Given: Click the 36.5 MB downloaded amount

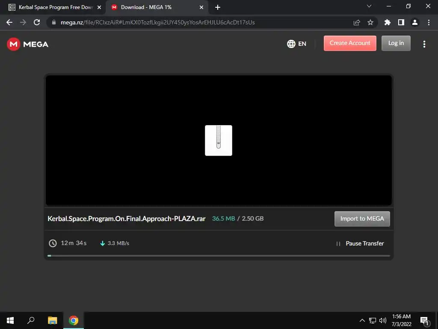Looking at the screenshot, I should click(223, 218).
